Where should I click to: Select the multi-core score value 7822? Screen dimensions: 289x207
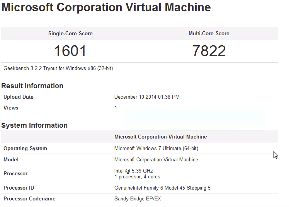click(x=209, y=51)
